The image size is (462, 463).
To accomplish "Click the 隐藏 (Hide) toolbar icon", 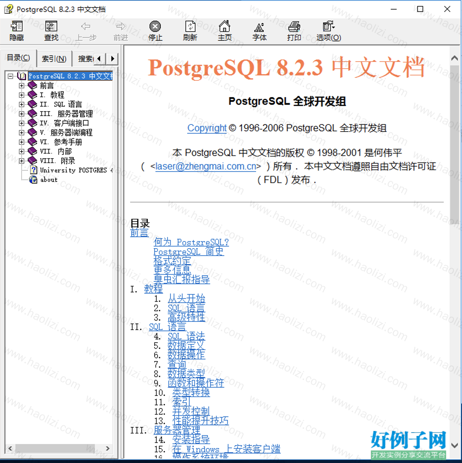I will point(17,26).
